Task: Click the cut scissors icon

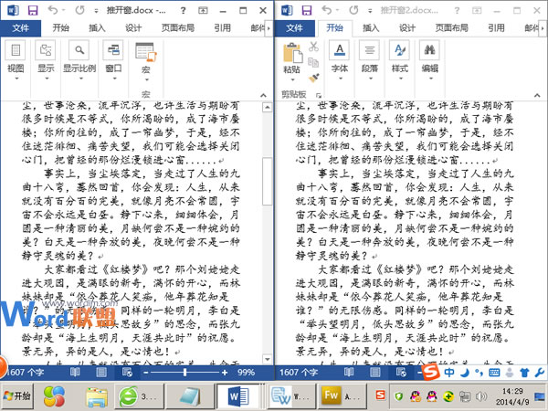Action: coord(313,47)
